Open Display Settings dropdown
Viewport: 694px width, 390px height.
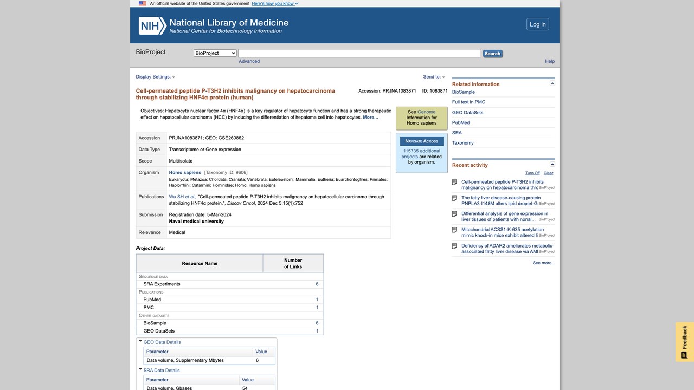155,77
